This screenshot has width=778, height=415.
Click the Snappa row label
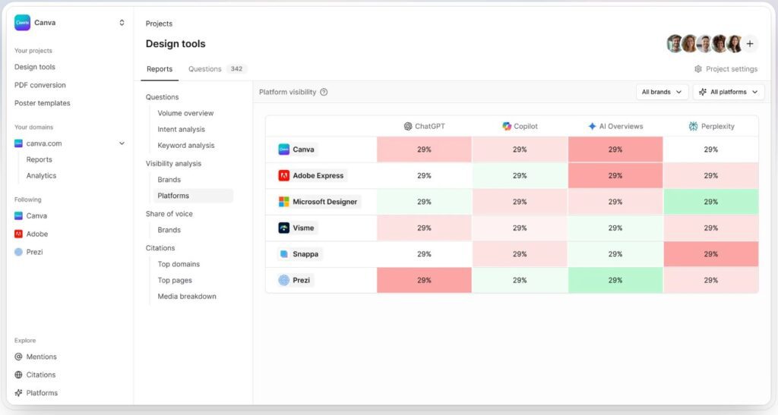(x=305, y=254)
